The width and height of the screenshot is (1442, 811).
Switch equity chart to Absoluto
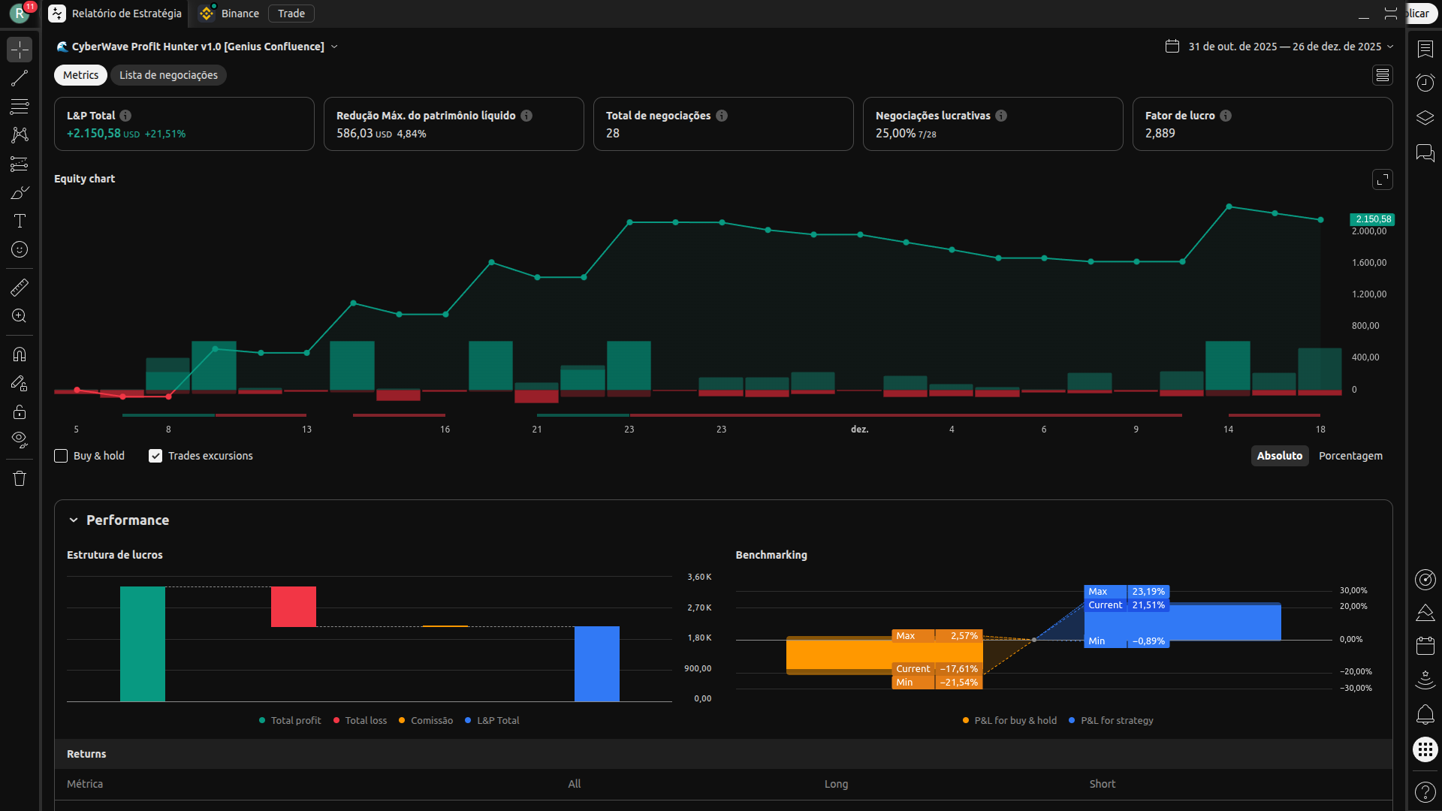click(1280, 456)
